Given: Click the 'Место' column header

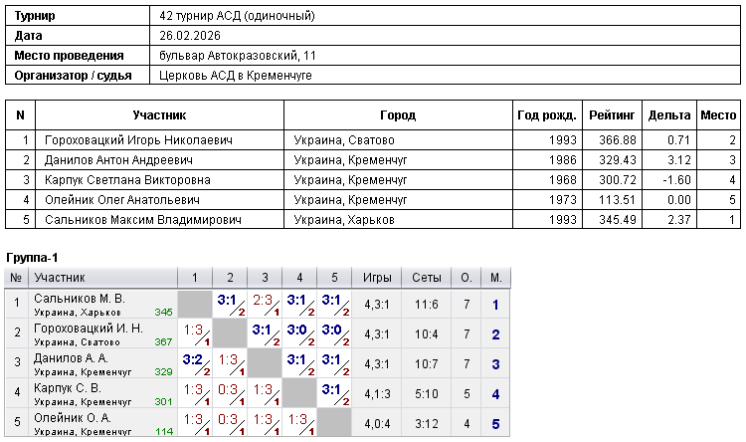Looking at the screenshot, I should coord(718,115).
